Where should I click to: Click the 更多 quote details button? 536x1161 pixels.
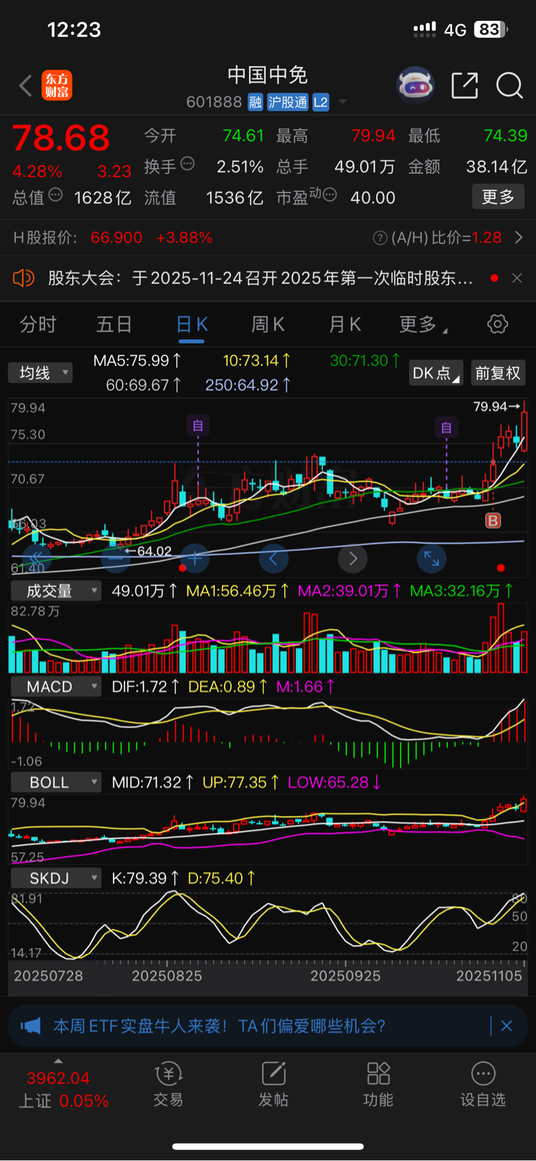click(498, 197)
